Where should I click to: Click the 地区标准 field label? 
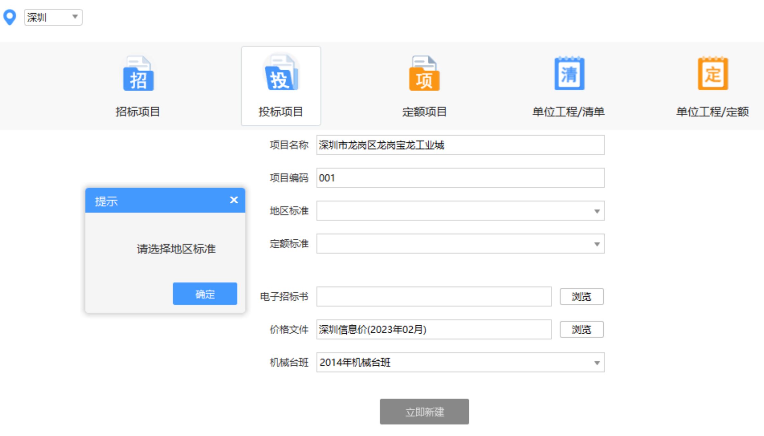(x=289, y=211)
